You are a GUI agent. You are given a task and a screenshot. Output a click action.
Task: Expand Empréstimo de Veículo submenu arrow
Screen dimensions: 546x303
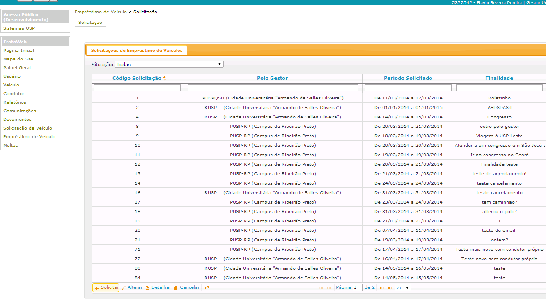pos(66,136)
